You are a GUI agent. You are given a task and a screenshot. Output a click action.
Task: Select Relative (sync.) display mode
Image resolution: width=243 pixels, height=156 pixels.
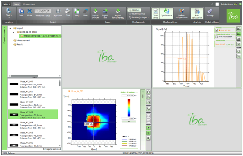(x=137, y=14)
